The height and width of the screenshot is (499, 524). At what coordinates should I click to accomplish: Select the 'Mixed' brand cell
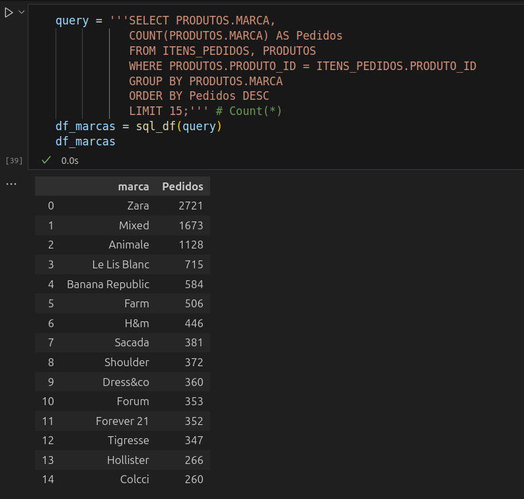pyautogui.click(x=134, y=225)
